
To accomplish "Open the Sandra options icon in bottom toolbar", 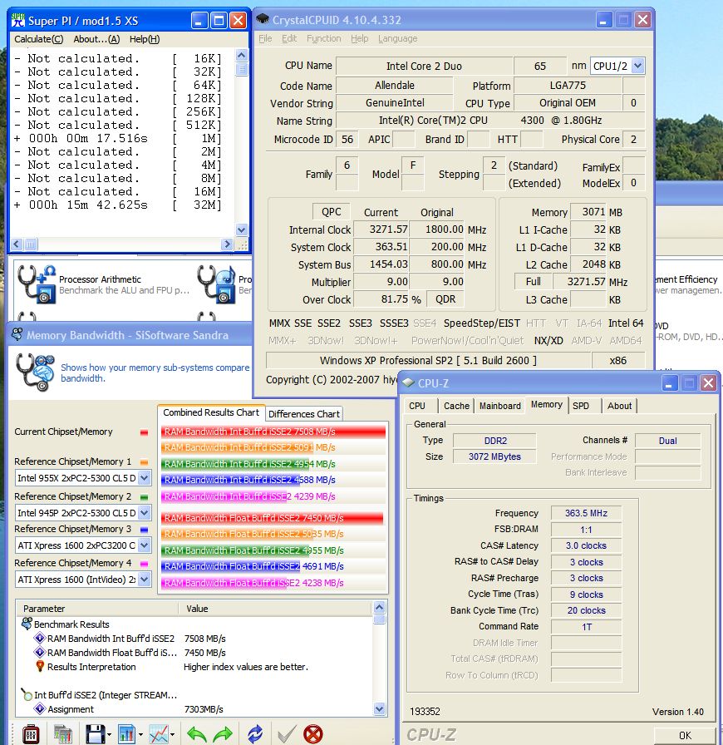I will (31, 734).
